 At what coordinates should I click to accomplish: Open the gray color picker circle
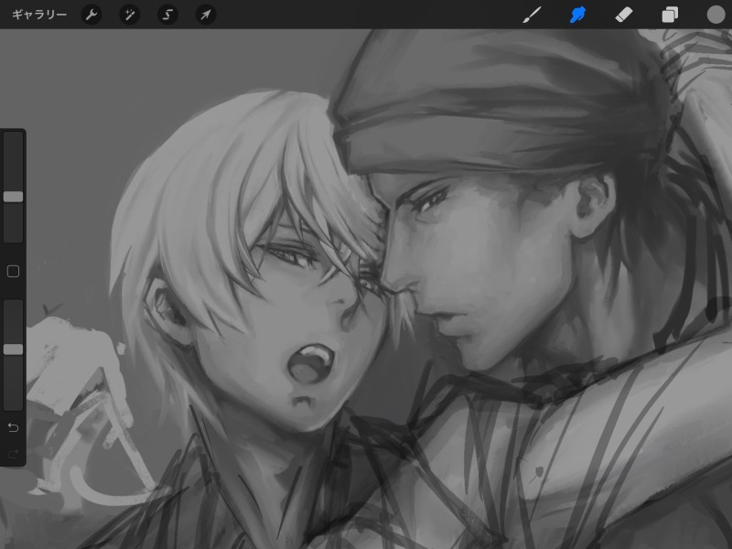716,15
